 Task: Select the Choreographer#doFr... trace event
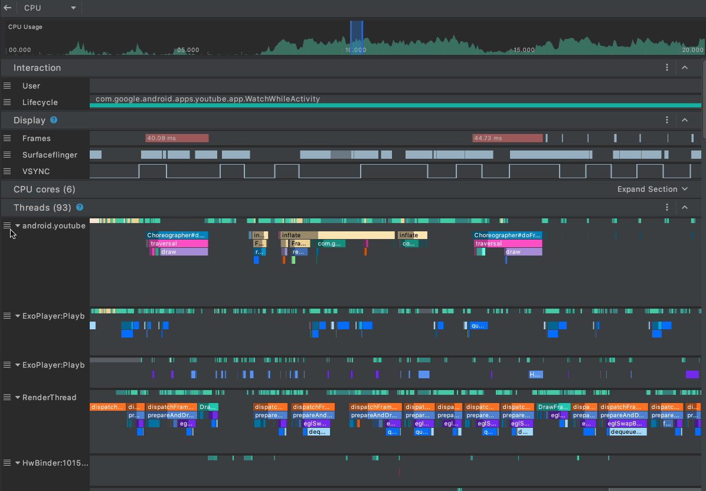click(508, 235)
